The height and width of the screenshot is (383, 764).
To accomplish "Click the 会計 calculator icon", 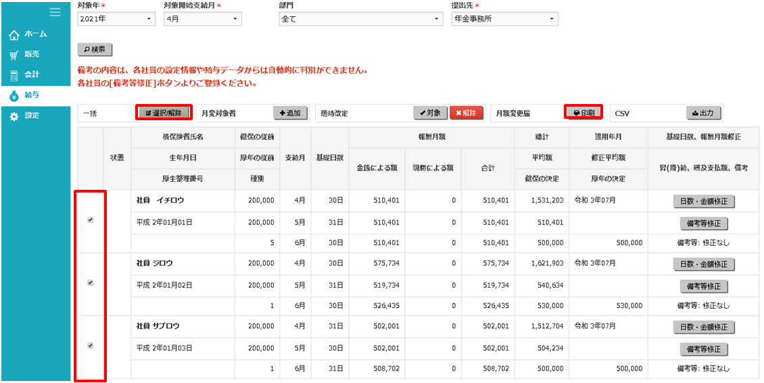I will (x=14, y=76).
